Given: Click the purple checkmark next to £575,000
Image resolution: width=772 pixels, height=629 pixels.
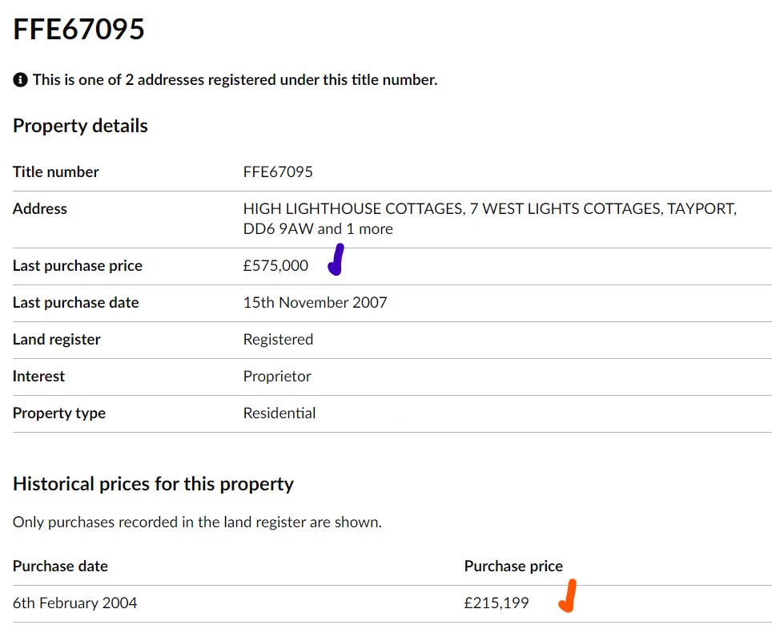Looking at the screenshot, I should click(x=336, y=260).
